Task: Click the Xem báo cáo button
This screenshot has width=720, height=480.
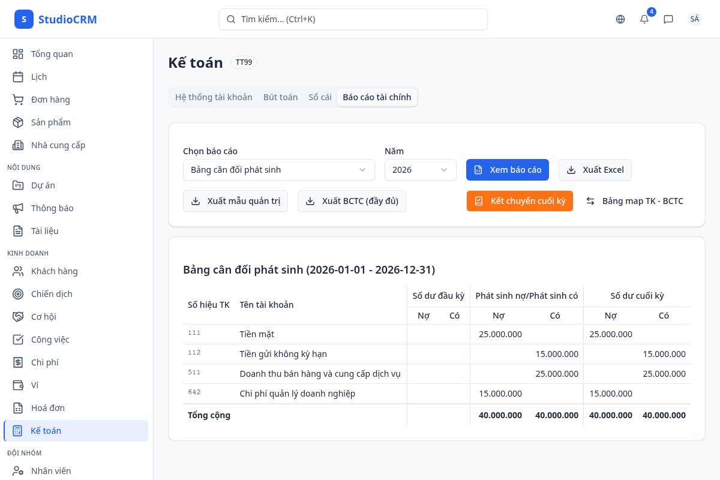Action: click(x=507, y=170)
